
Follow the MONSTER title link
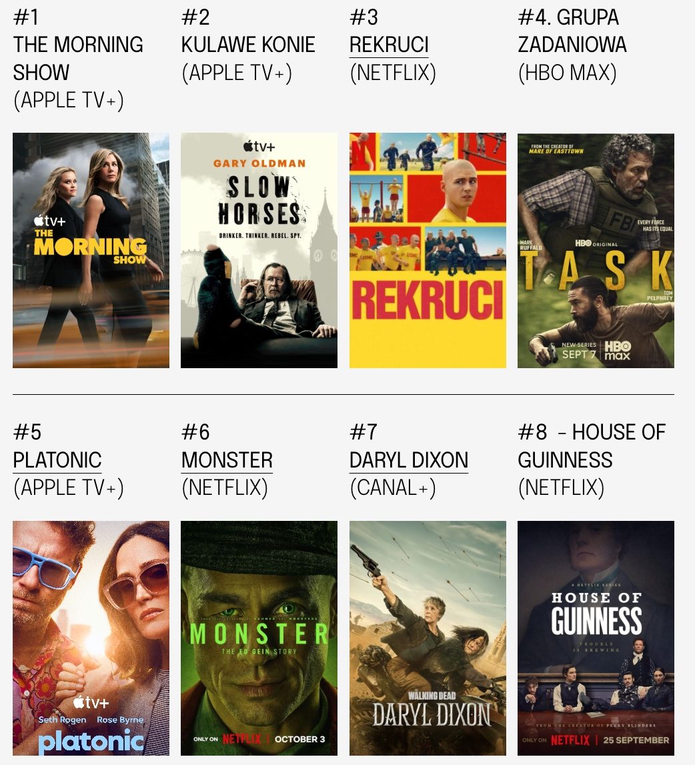coord(227,460)
